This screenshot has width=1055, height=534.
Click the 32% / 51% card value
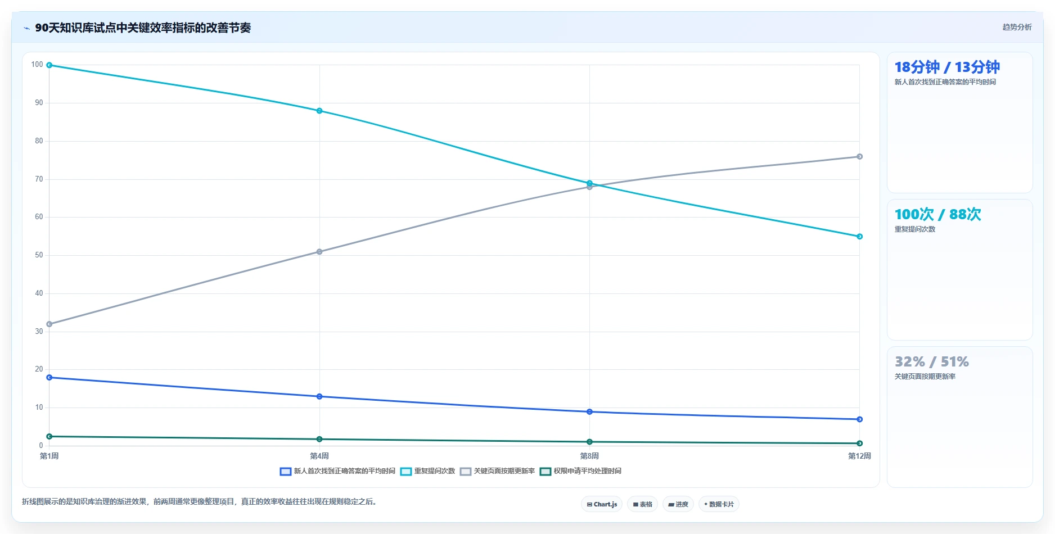click(x=931, y=361)
